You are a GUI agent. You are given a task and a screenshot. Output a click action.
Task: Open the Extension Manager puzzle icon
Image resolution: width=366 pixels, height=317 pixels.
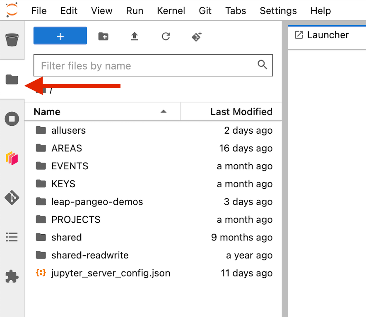coord(12,276)
